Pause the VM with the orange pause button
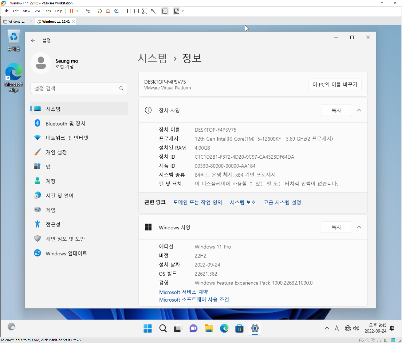Image resolution: width=402 pixels, height=343 pixels. click(72, 11)
